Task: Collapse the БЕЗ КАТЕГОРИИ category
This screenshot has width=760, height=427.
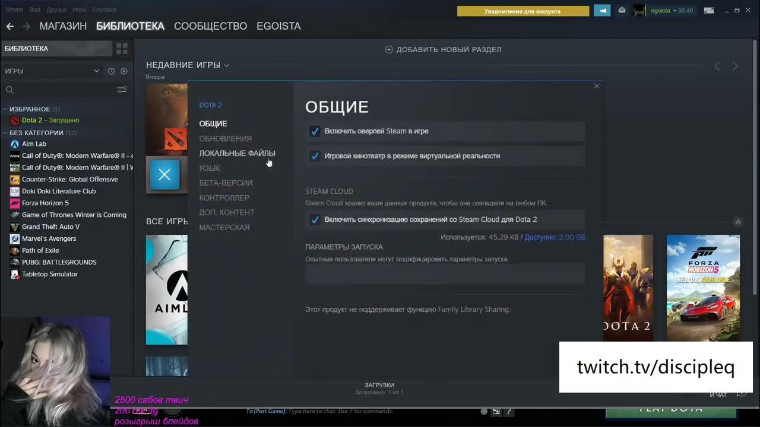Action: (5, 133)
